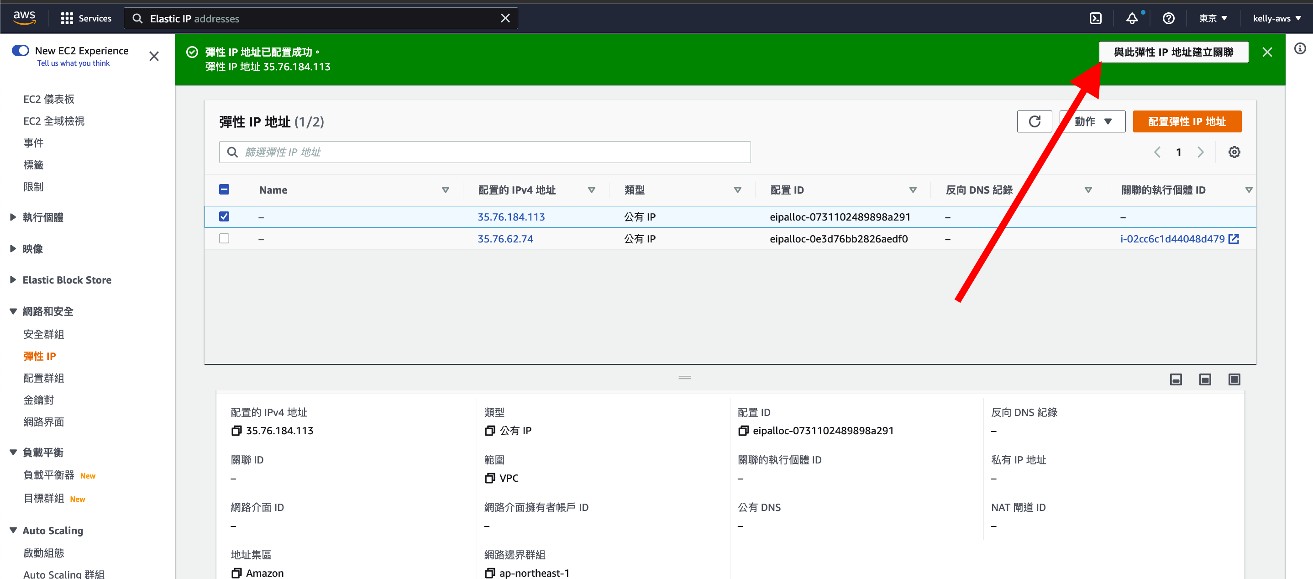1313x579 pixels.
Task: Open the Services grid menu
Action: pyautogui.click(x=86, y=18)
